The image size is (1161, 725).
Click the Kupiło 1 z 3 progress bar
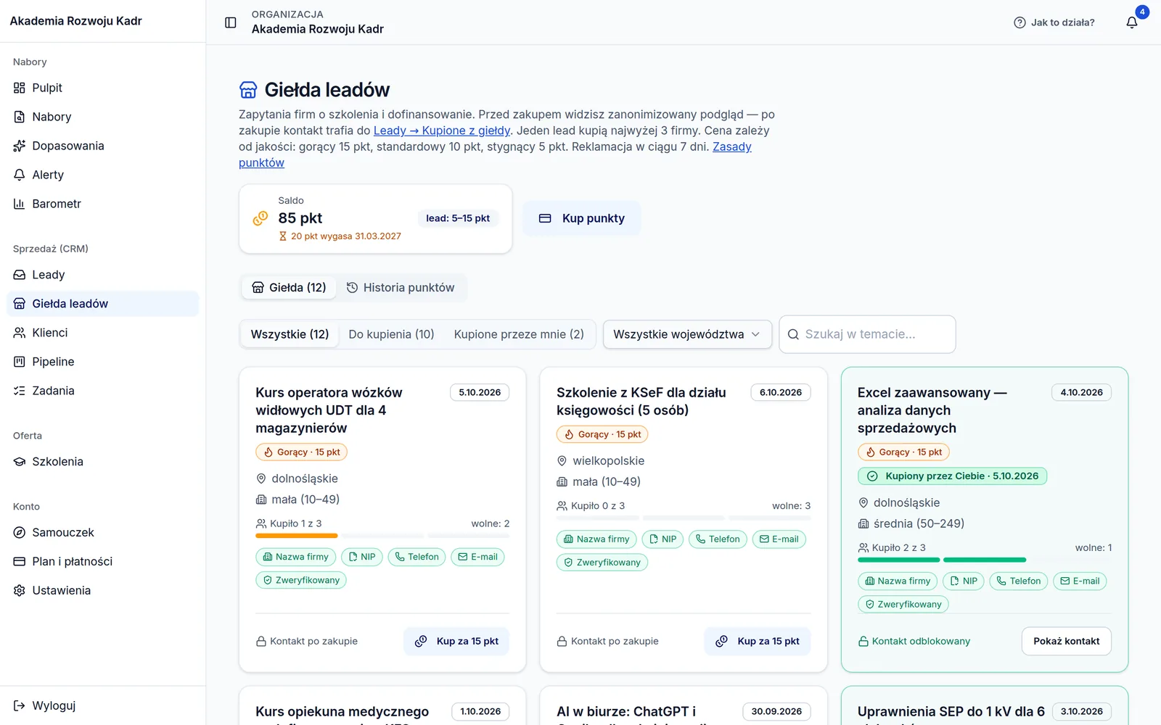382,536
